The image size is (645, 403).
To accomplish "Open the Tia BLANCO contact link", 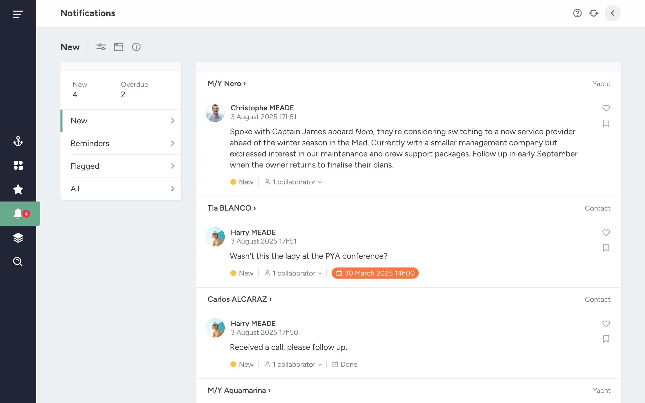I will click(x=232, y=208).
